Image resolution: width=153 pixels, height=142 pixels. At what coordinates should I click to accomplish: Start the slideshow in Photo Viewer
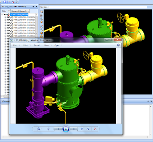click(66, 129)
